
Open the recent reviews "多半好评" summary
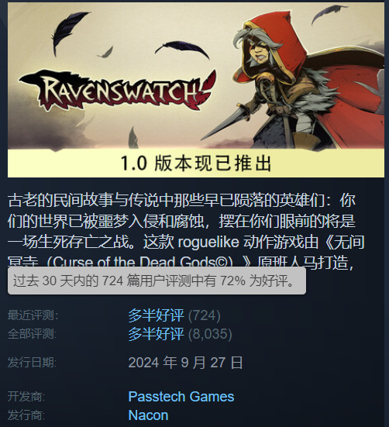pyautogui.click(x=156, y=315)
